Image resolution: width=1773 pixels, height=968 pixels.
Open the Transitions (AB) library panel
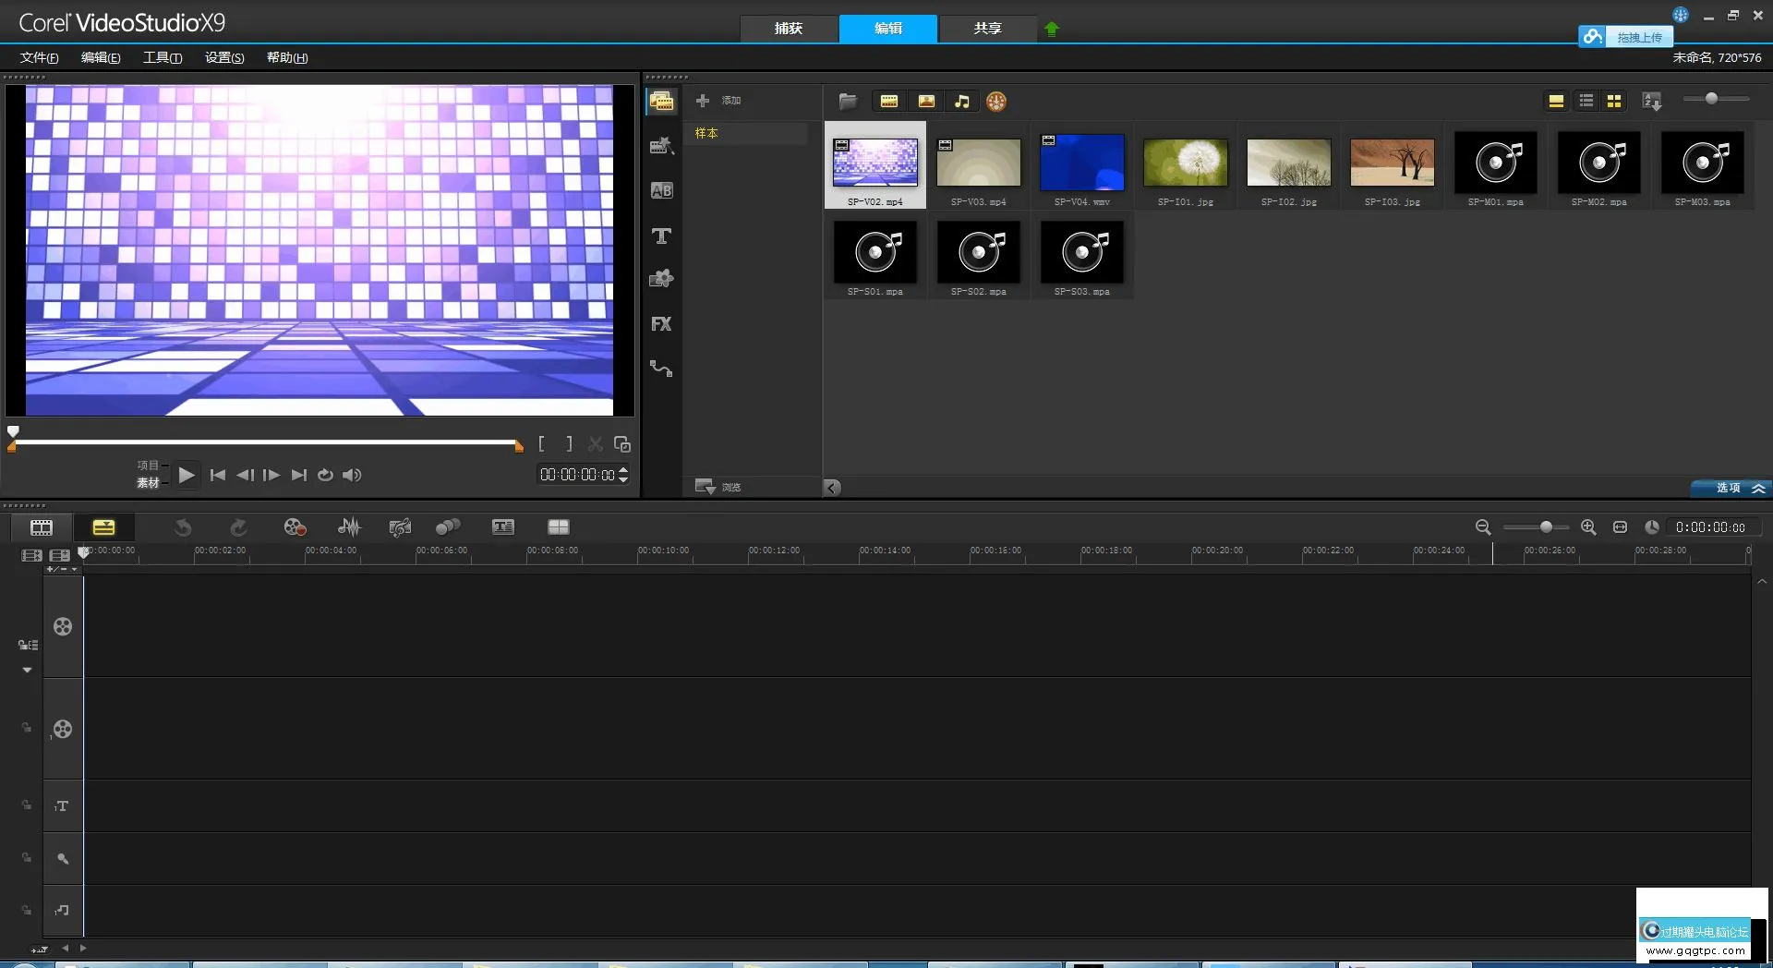point(661,190)
